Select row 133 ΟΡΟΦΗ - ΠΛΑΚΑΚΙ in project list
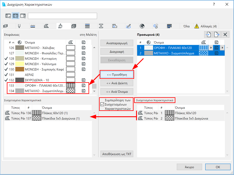234x175 pixels. point(48,85)
